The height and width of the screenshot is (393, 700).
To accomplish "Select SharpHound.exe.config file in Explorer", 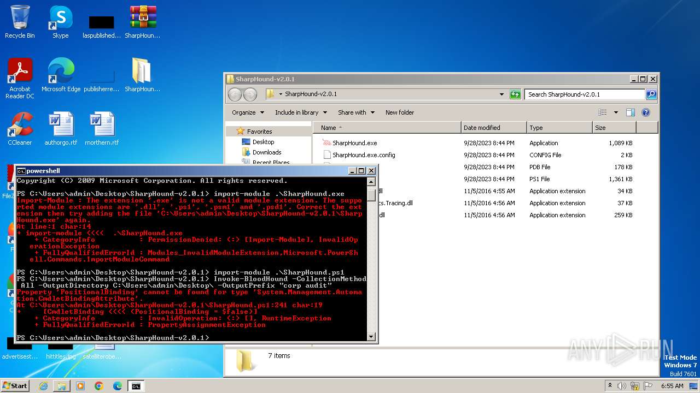I will pos(359,155).
